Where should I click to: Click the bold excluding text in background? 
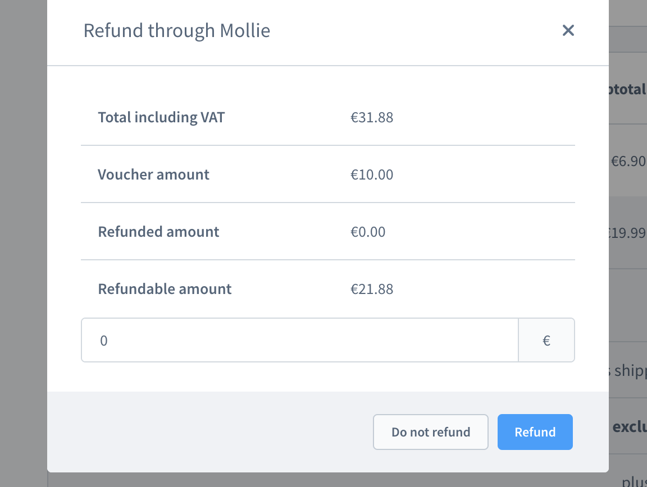coord(629,427)
